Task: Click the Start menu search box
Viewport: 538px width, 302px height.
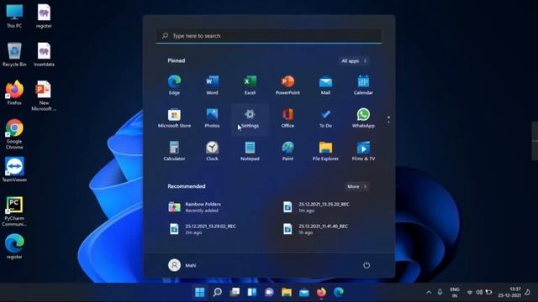Action: point(269,35)
